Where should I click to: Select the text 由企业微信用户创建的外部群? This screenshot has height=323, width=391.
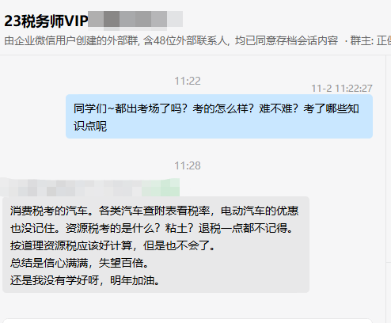71,41
